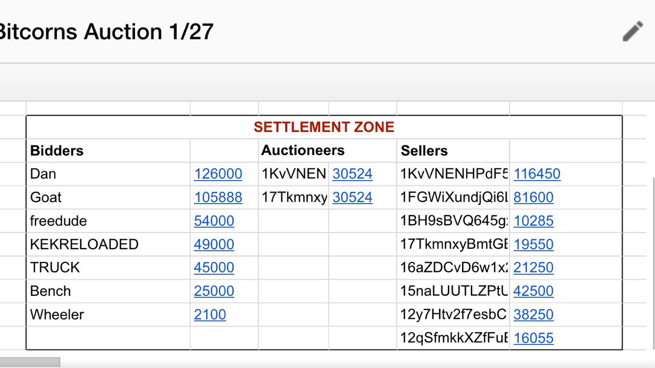Viewport: 655px width, 368px height.
Task: Open Wheeler's 2100 link
Action: pyautogui.click(x=210, y=314)
